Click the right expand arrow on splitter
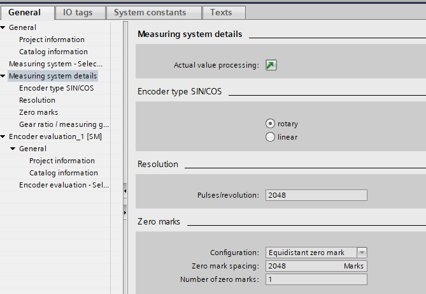Viewport: 426px width, 294px height. pos(125,211)
